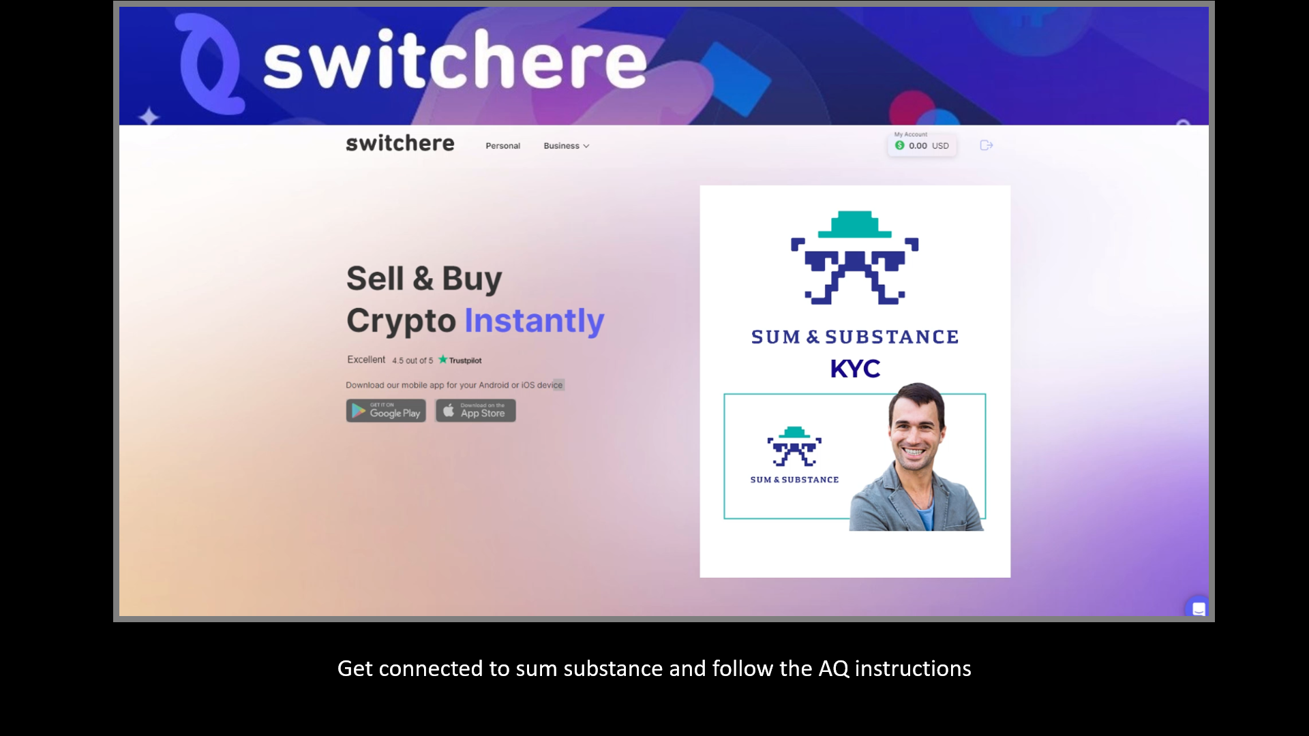Click the Excellent 4.5 out of 5 rating
Image resolution: width=1309 pixels, height=736 pixels.
pos(389,360)
